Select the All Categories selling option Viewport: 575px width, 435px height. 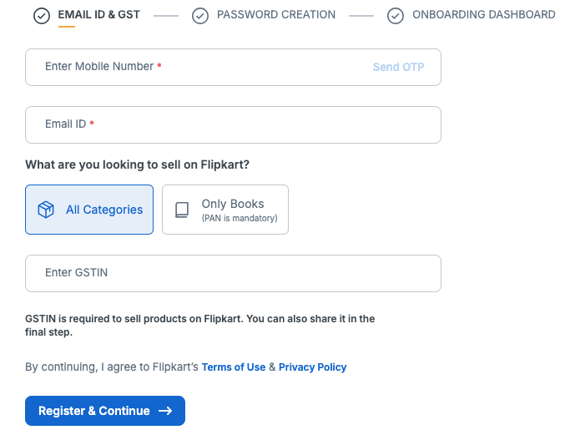click(89, 210)
